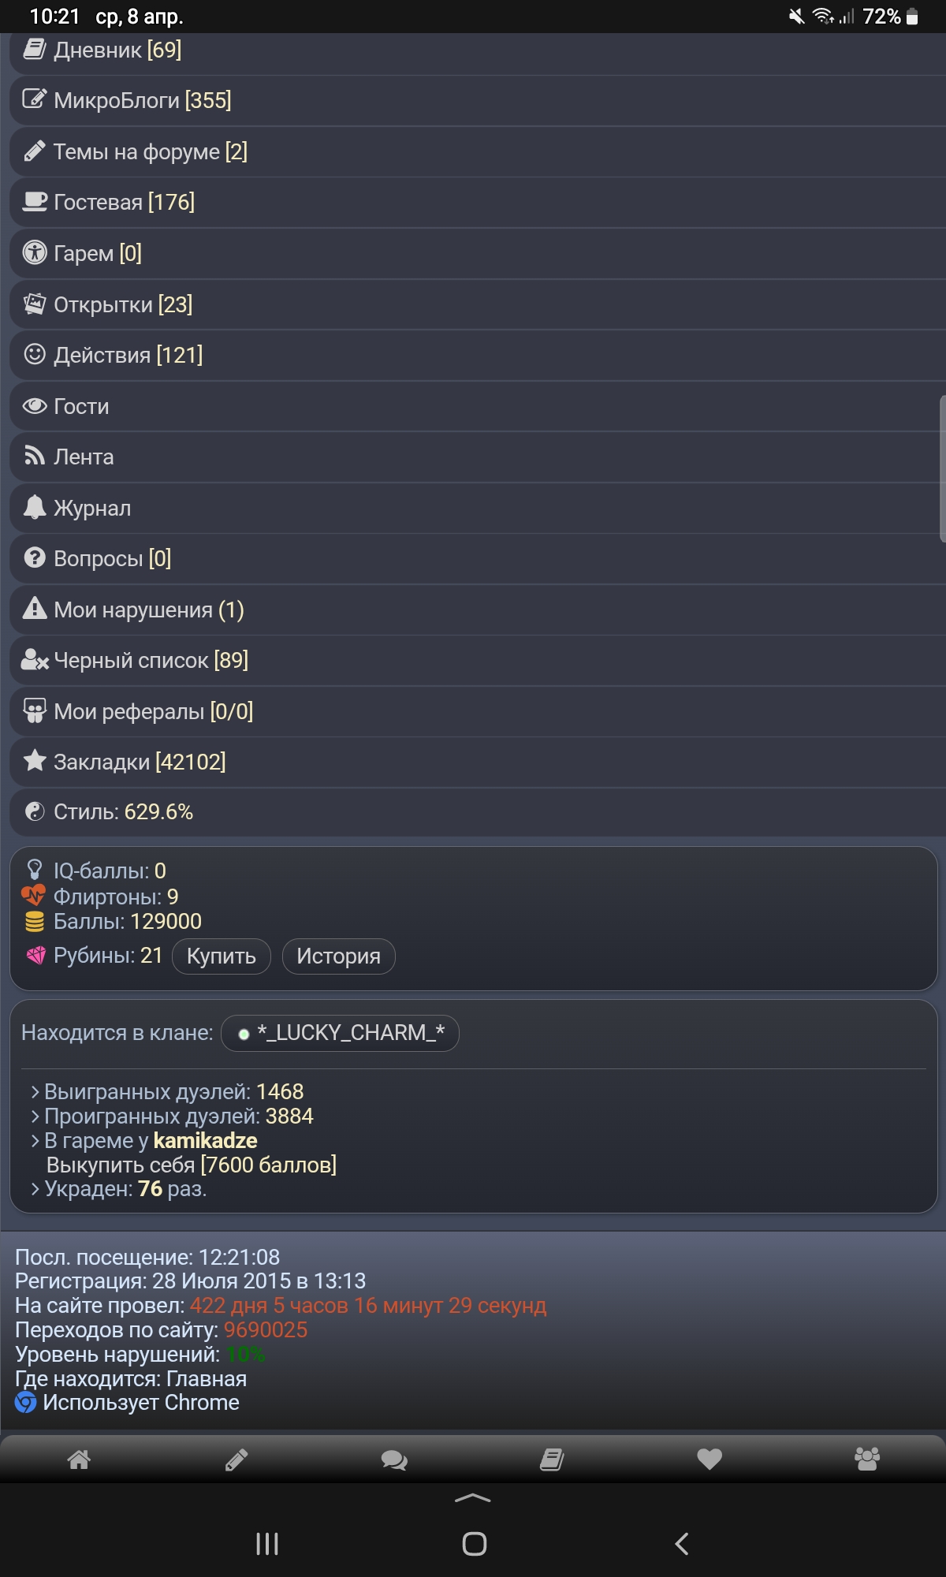Screen dimensions: 946x1577
Task: Click the История button
Action: click(339, 956)
